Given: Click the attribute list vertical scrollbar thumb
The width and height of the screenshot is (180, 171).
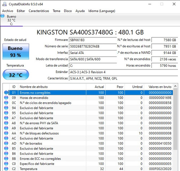Looking at the screenshot, I should pos(175,119).
